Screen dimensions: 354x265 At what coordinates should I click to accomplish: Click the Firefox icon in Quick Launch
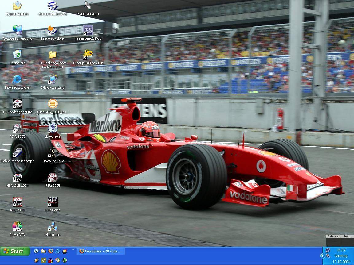[51, 251]
